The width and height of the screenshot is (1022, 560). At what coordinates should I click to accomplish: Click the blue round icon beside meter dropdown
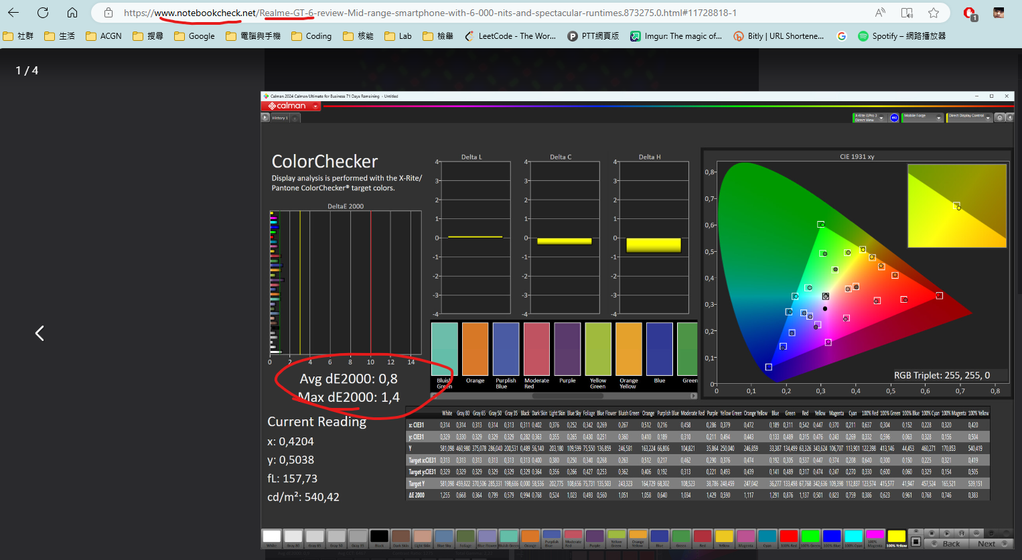[x=894, y=118]
